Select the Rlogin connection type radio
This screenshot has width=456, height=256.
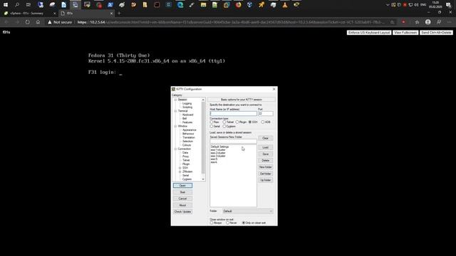click(x=237, y=122)
